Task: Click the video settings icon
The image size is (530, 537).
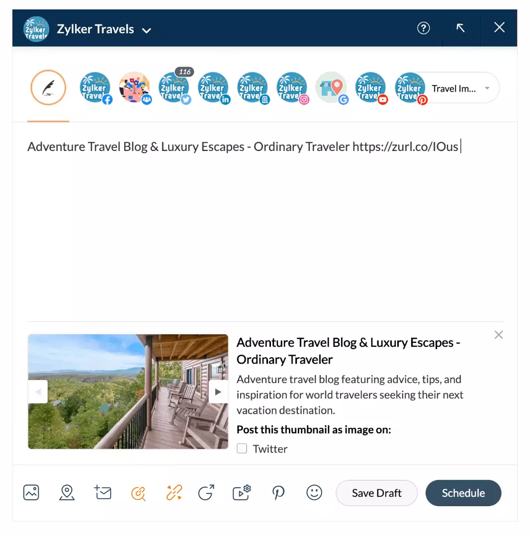Action: pos(242,492)
